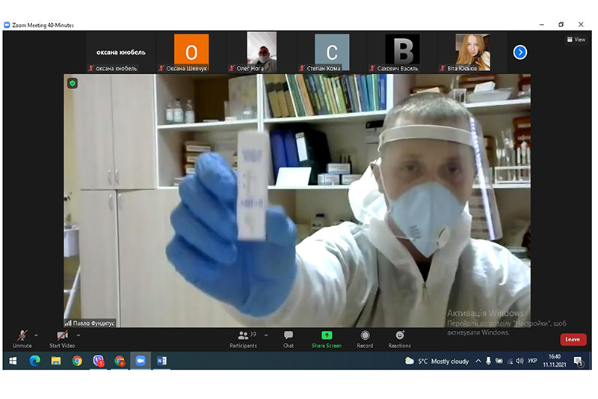Open the Participants panel
Screen dimensions: 598x399
[x=243, y=338]
